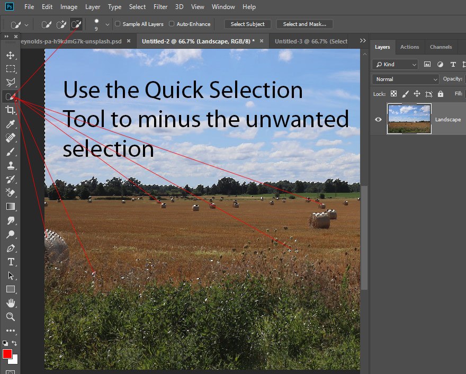Click the Select Subject button
This screenshot has width=466, height=374.
(x=248, y=24)
